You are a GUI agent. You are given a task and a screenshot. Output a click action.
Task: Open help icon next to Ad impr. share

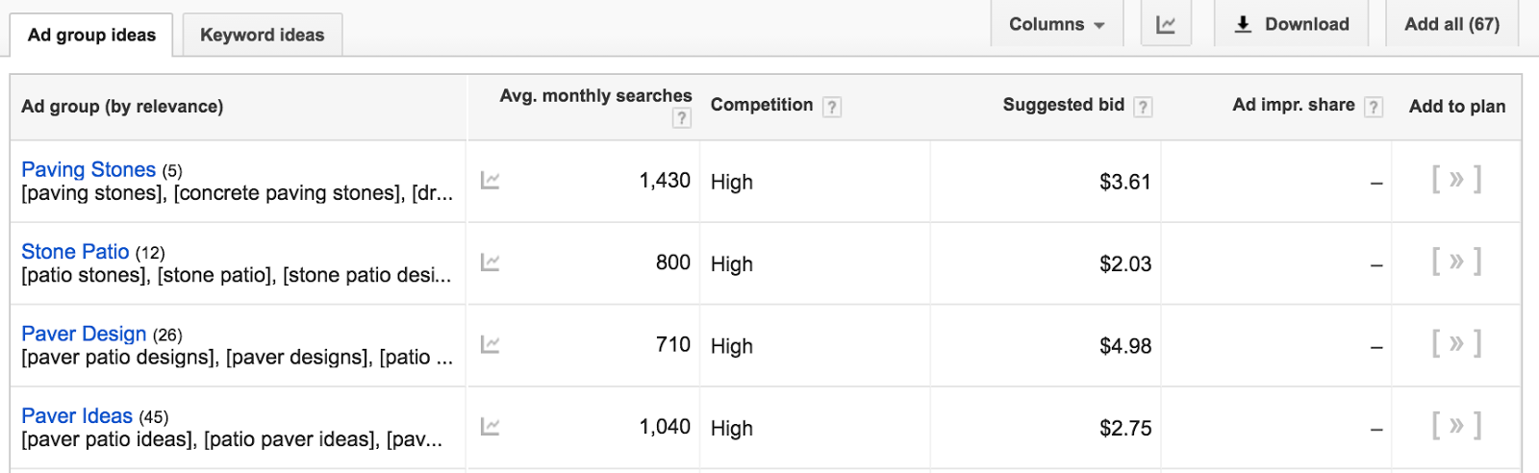(1374, 107)
